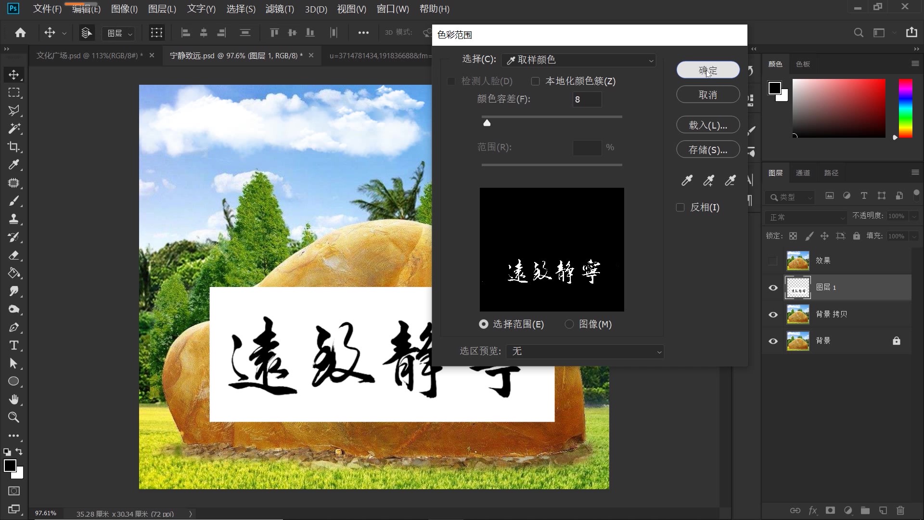Select the 图像(M) radio button
924x520 pixels.
570,324
